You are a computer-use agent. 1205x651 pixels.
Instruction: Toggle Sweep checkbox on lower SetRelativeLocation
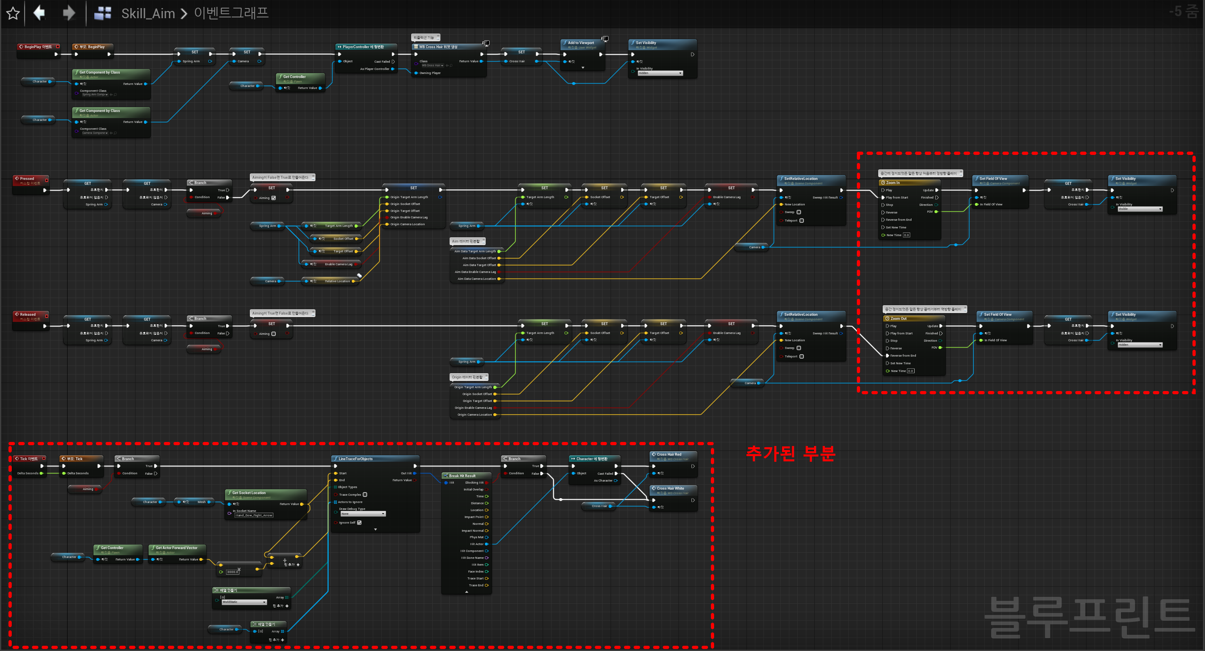click(x=799, y=348)
